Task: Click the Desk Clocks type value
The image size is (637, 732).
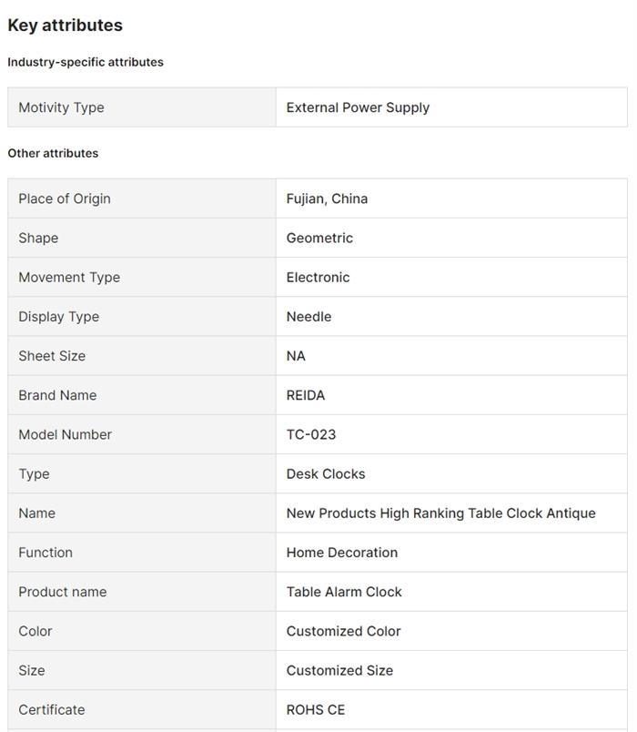Action: (326, 473)
